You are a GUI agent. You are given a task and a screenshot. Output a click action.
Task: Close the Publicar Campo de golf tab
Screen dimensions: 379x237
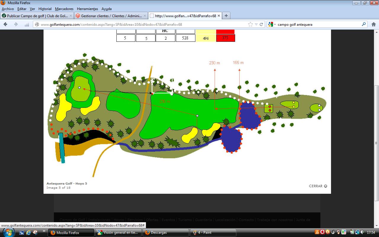pyautogui.click(x=71, y=16)
